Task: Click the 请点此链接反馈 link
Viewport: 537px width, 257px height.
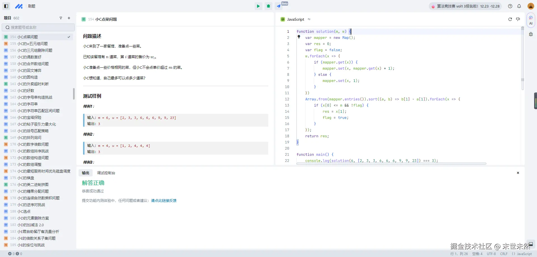Action: [164, 201]
